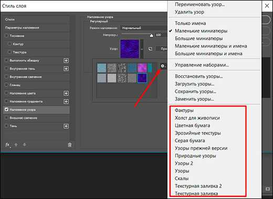Load the Узоры 2 pattern set
Screen dimensions: 273x199
(184, 163)
